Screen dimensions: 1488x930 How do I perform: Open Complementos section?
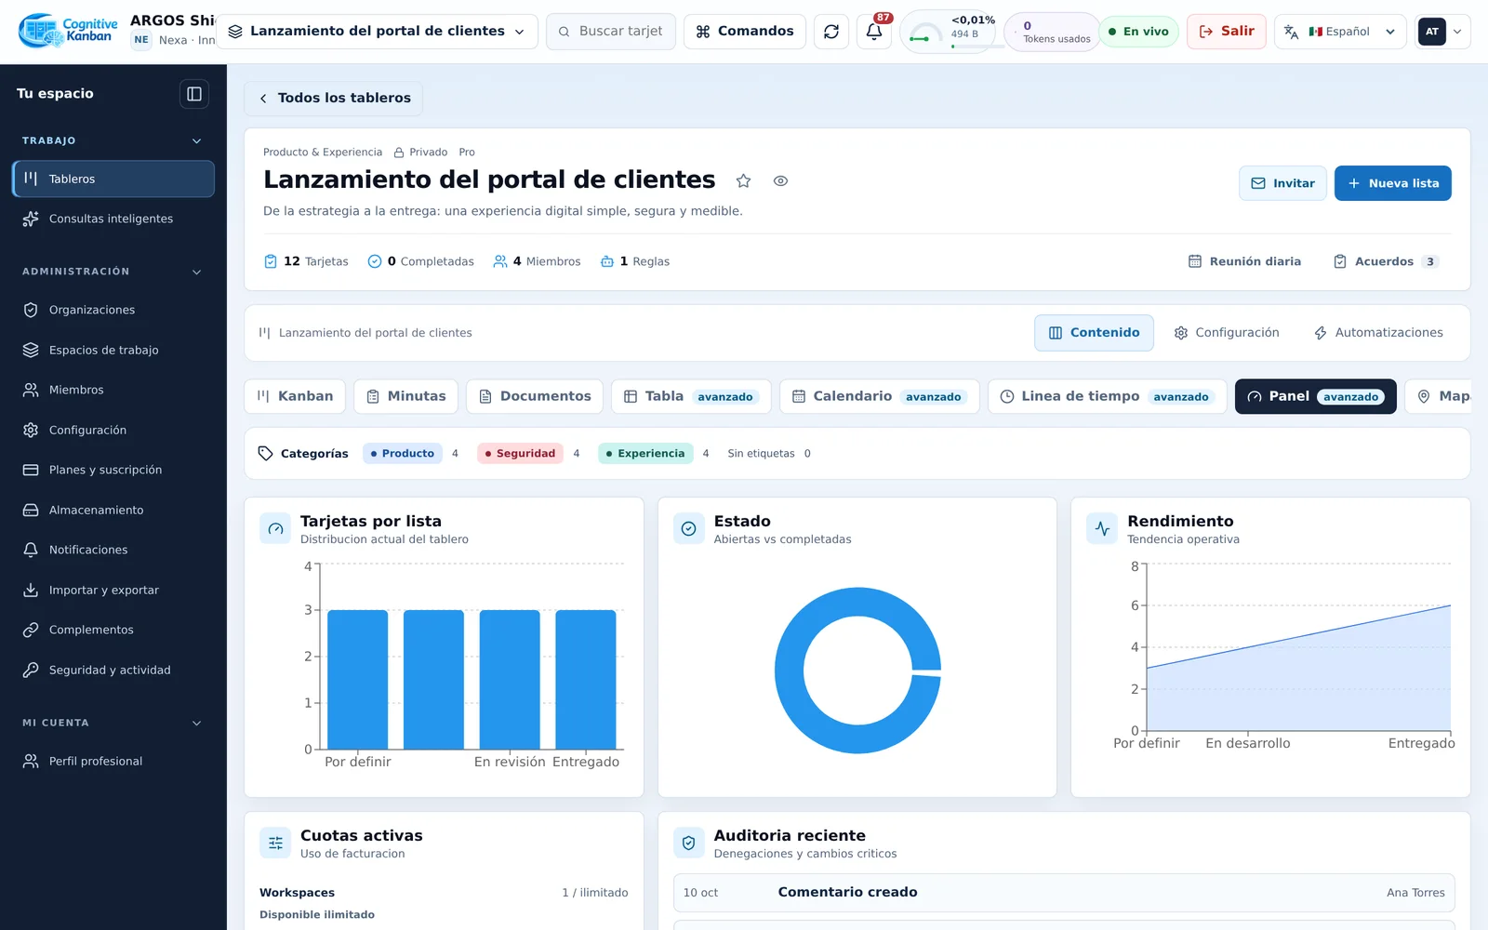pyautogui.click(x=113, y=630)
